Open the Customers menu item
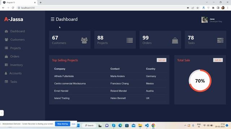The width and height of the screenshot is (231, 129). [17, 40]
